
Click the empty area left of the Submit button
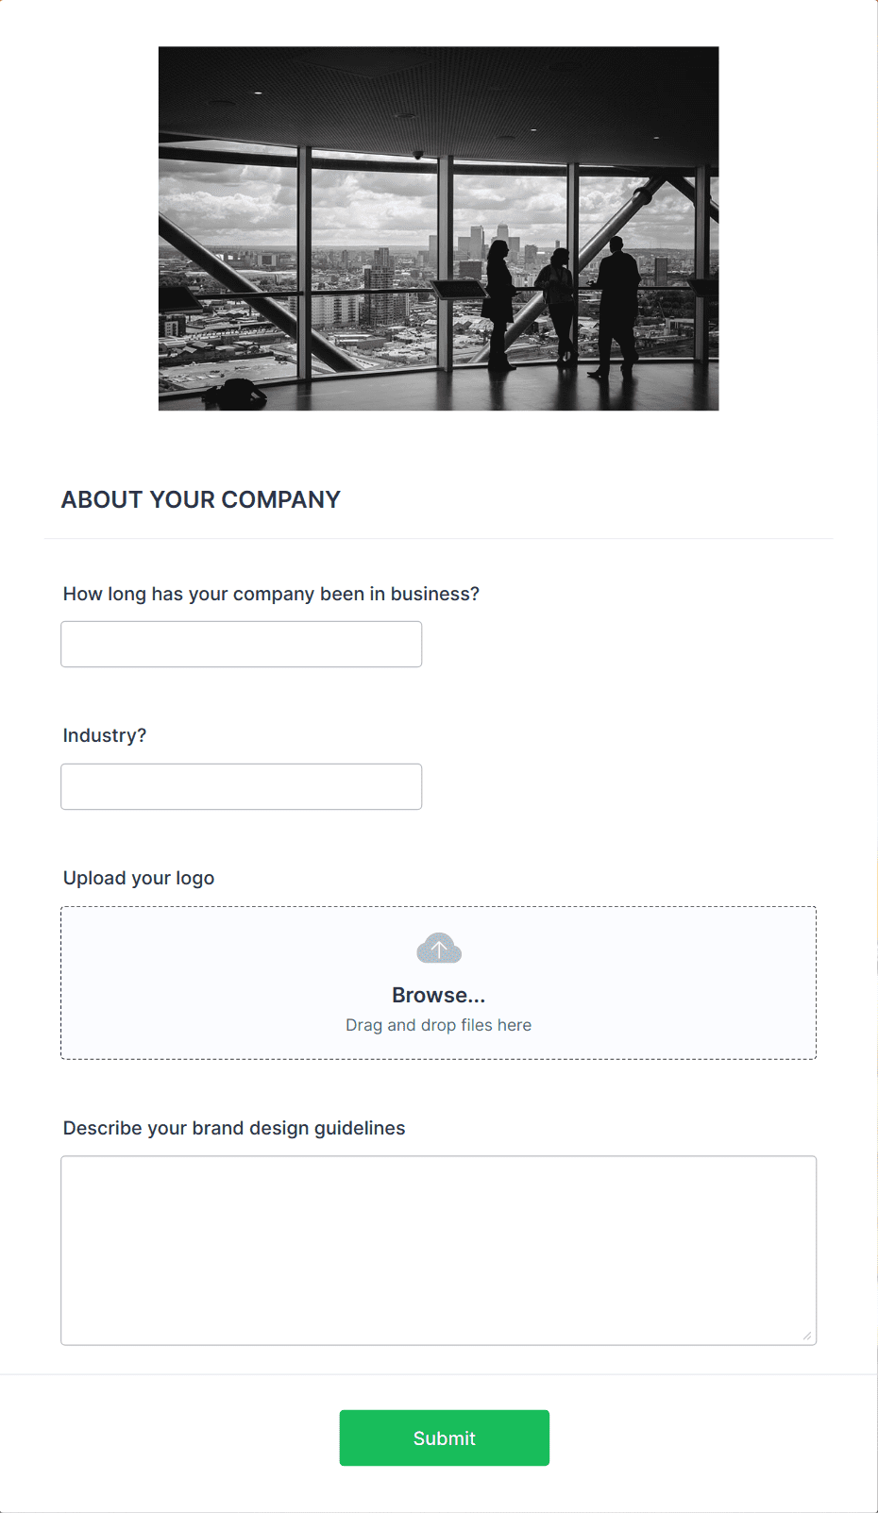click(x=170, y=1437)
